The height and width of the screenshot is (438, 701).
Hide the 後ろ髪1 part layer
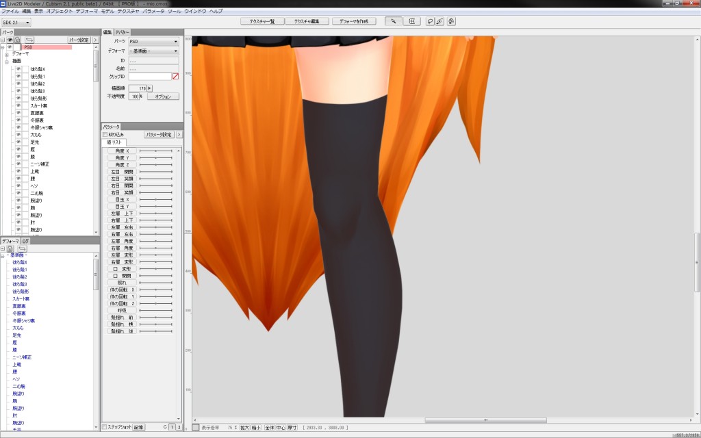tap(18, 77)
